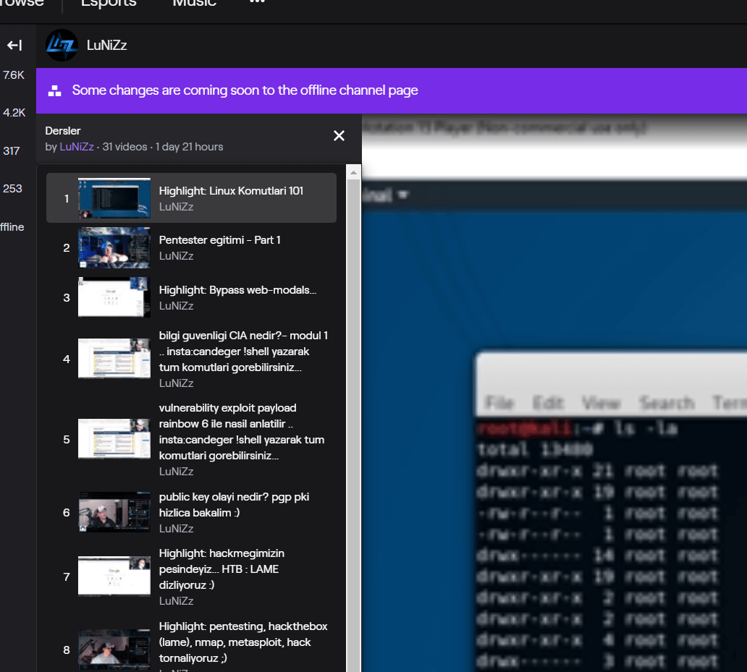
Task: Play Highlight: pentesting, hackthebox video
Action: coord(192,645)
